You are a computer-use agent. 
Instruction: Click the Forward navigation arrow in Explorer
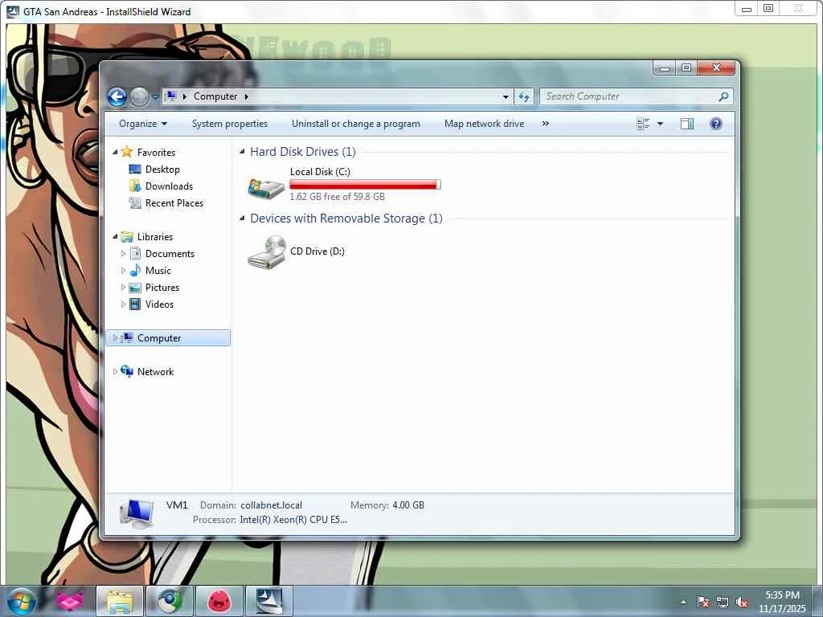point(139,96)
